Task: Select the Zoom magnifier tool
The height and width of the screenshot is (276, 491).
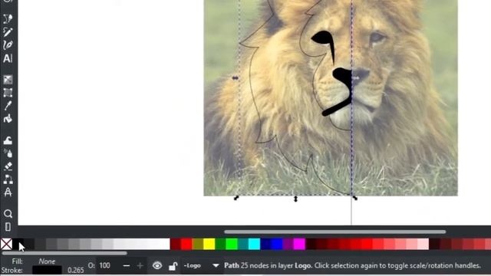Action: tap(8, 214)
